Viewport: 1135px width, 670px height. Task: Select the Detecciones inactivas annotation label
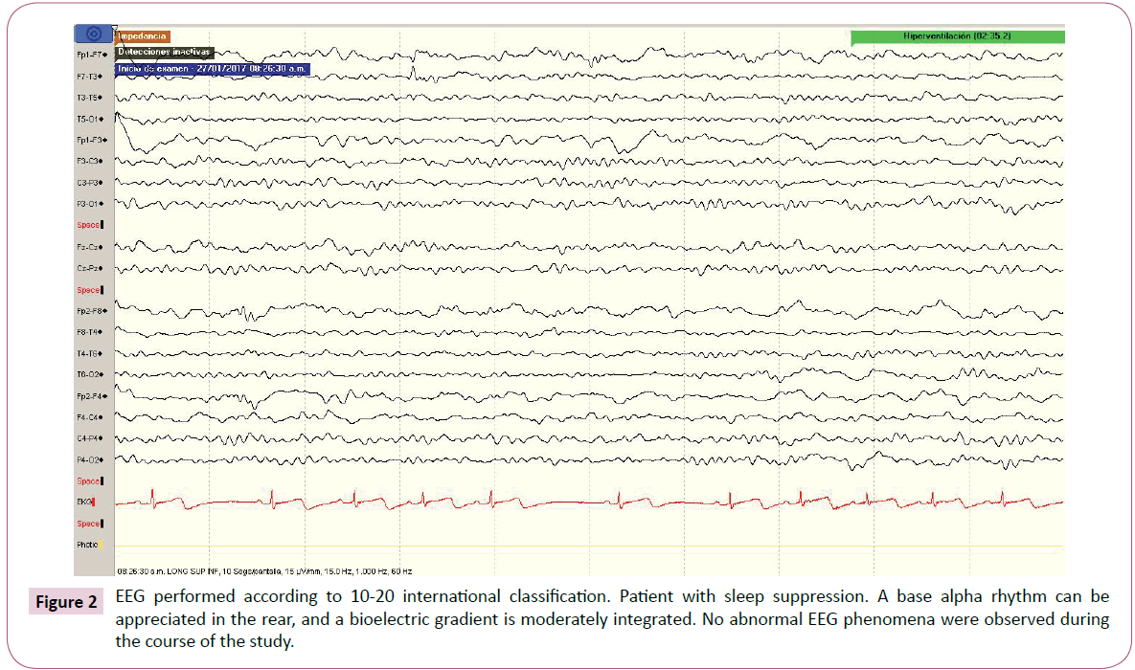pos(164,52)
